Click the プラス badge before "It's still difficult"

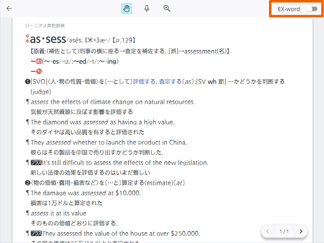click(x=36, y=163)
